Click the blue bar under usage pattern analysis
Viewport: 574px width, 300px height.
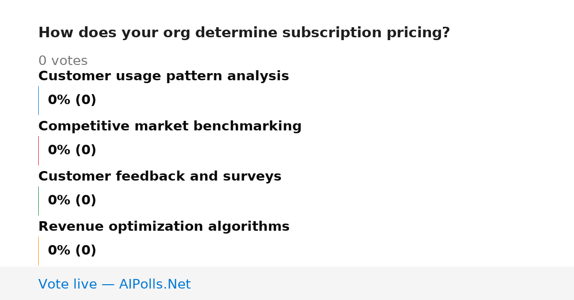click(x=38, y=100)
